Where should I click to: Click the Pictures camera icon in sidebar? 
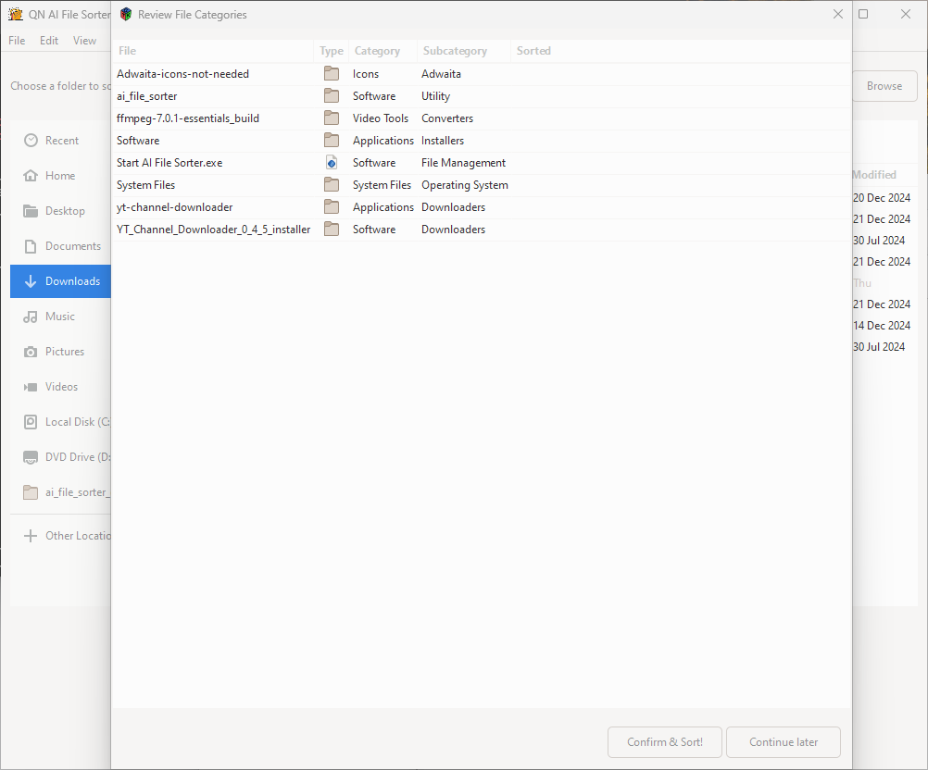click(x=31, y=352)
